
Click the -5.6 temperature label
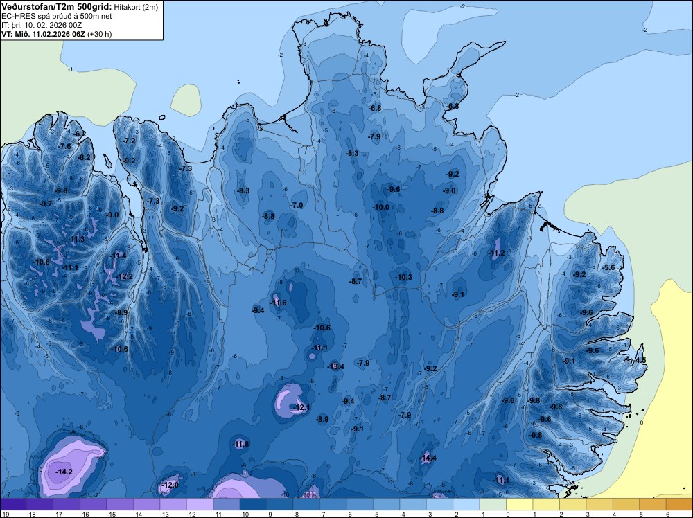click(608, 267)
